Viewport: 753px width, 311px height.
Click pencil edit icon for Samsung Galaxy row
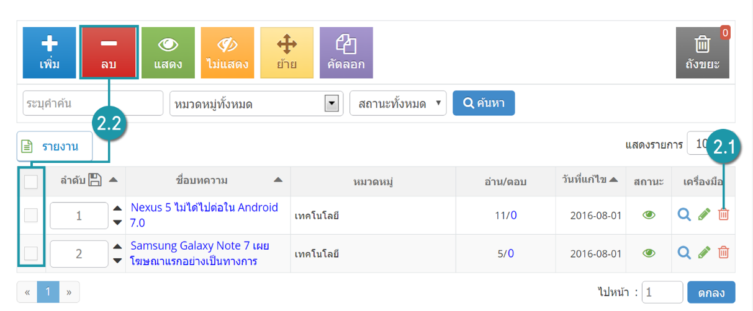[x=704, y=253]
